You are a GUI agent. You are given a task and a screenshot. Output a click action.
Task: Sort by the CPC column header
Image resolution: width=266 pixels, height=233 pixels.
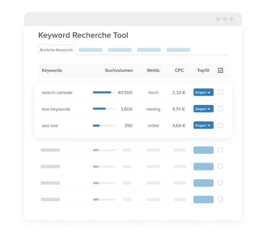[179, 70]
